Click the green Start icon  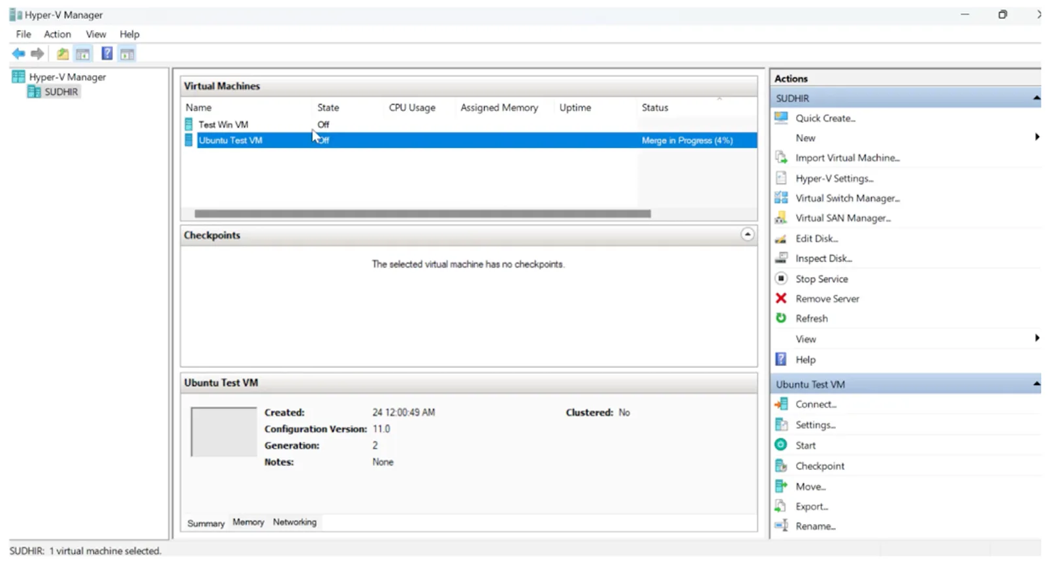781,444
